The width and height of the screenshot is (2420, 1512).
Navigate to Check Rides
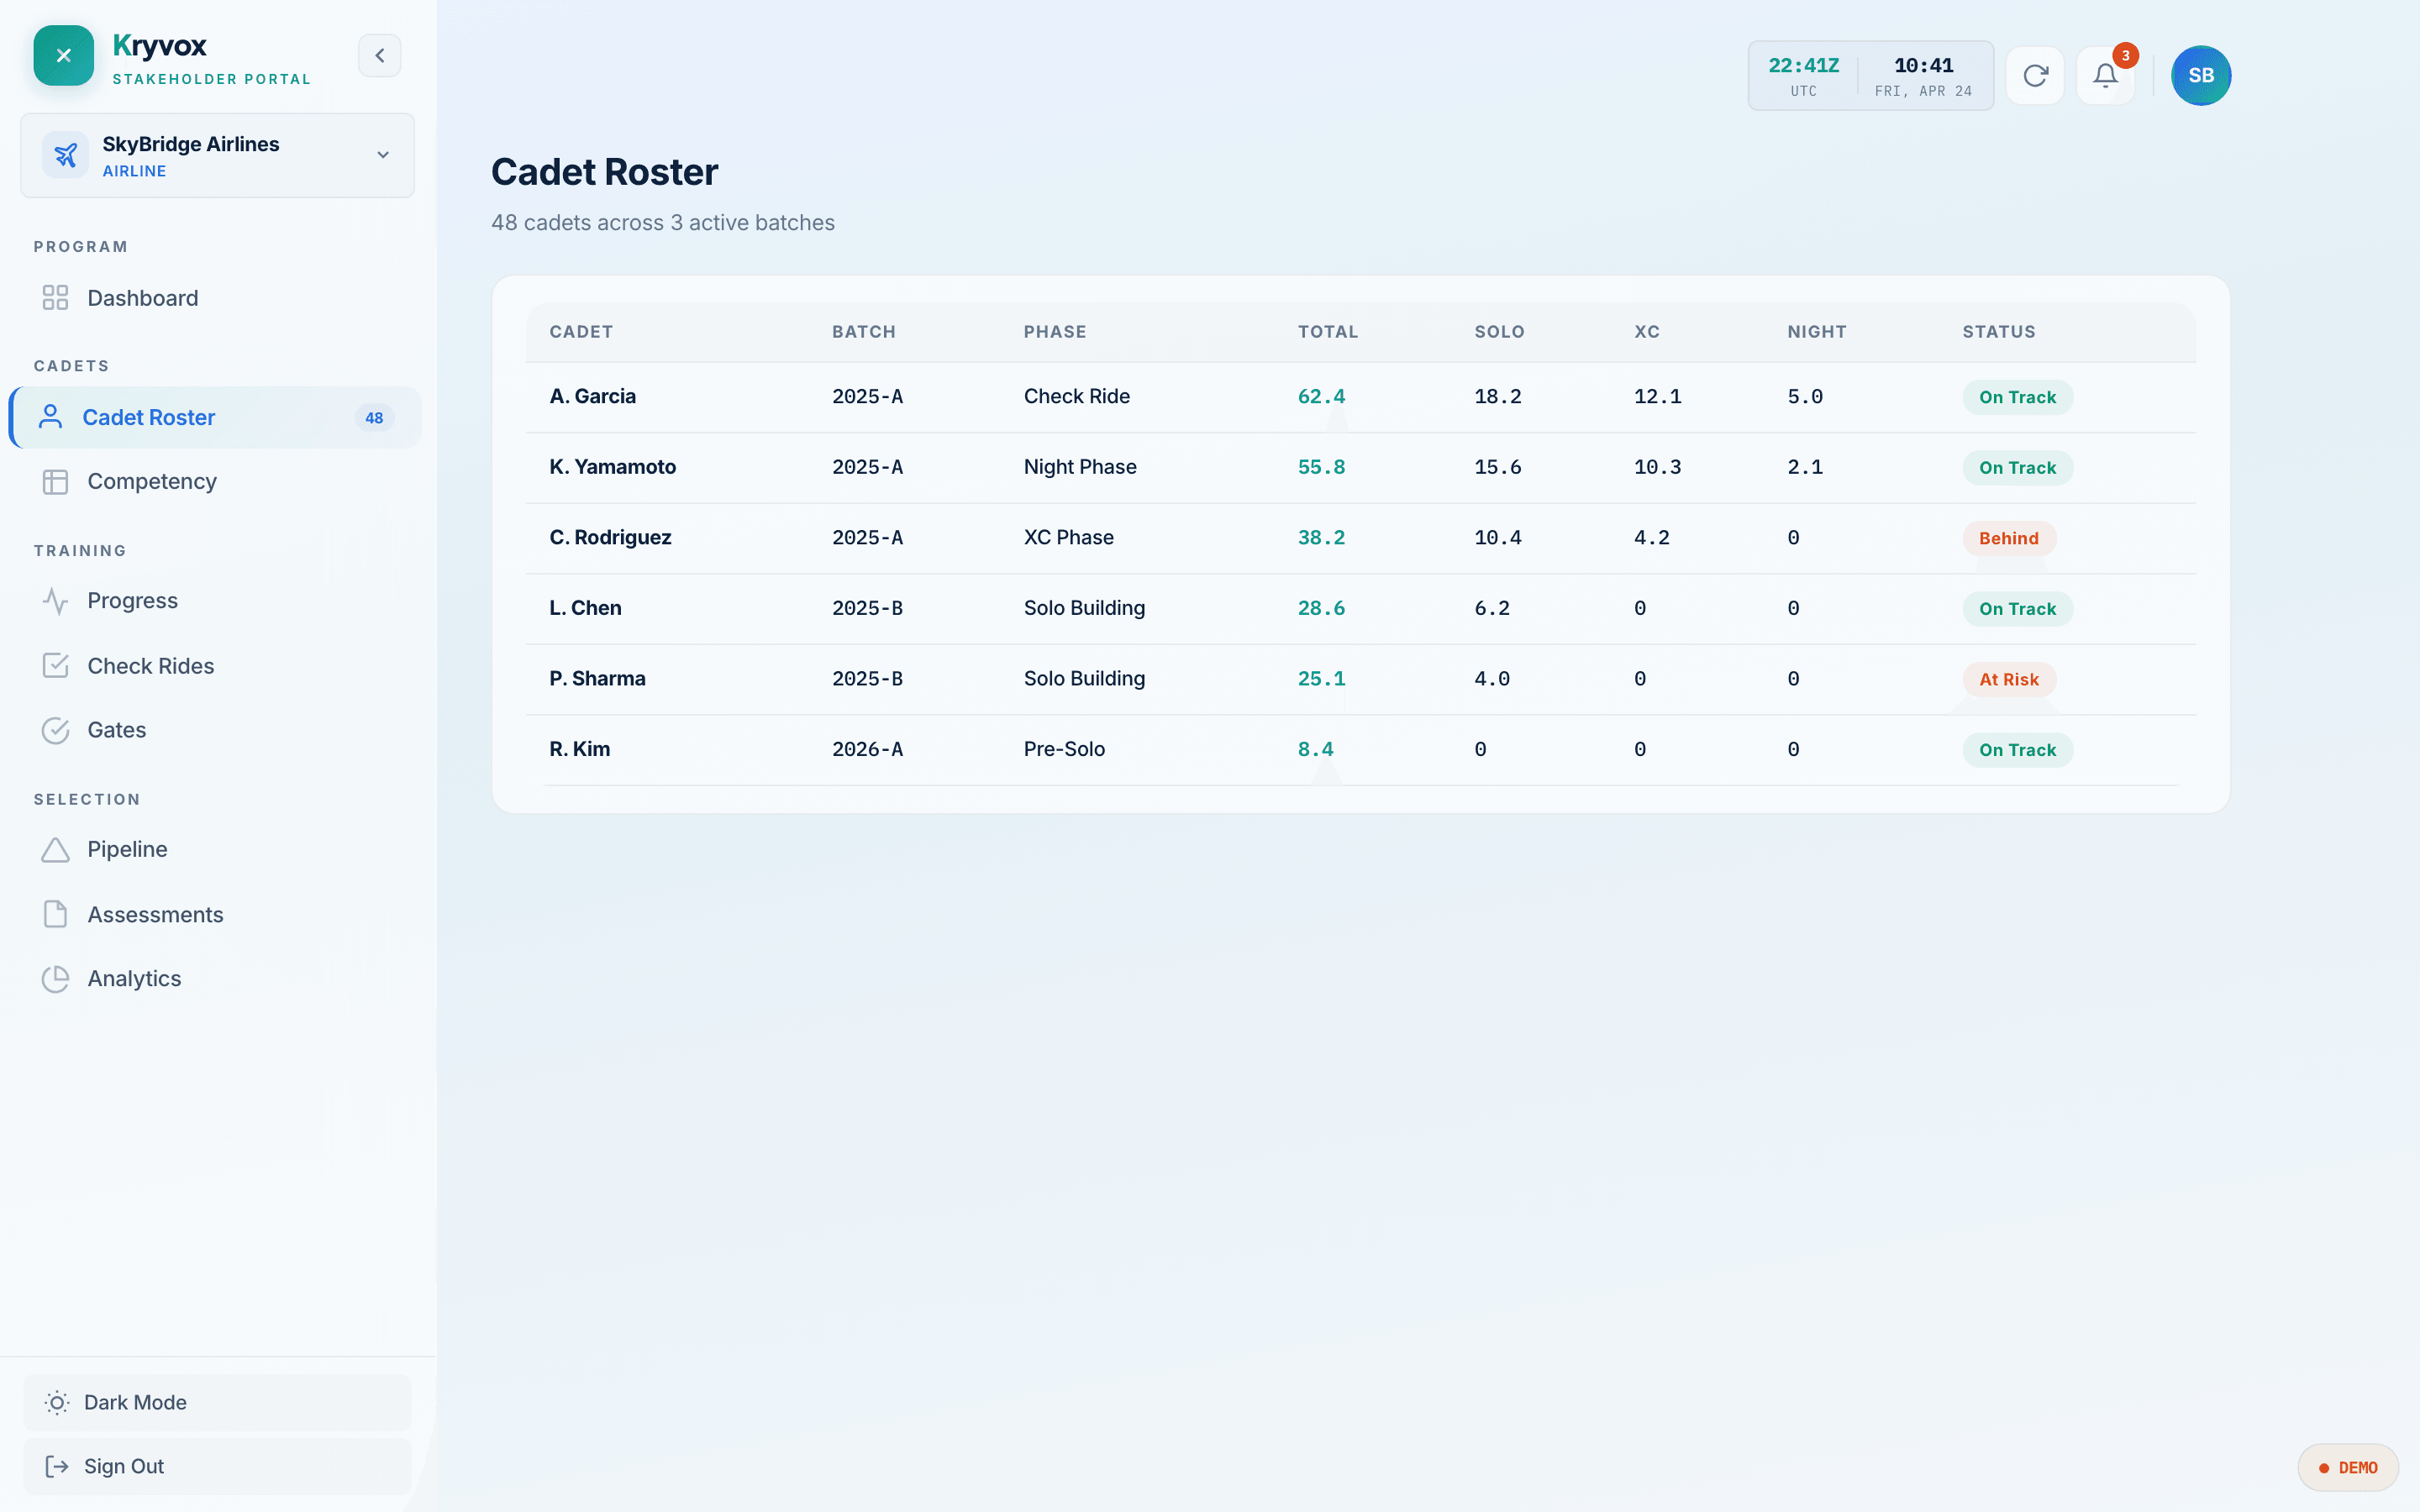pyautogui.click(x=215, y=666)
